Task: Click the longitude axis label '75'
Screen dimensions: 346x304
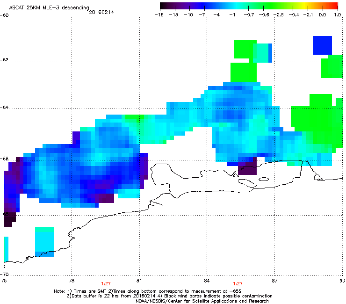Action: click(4, 281)
